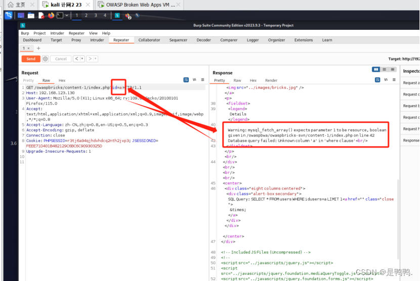420x281 pixels.
Task: Launch the text editor icon in the Kali panel
Action: pos(41,15)
